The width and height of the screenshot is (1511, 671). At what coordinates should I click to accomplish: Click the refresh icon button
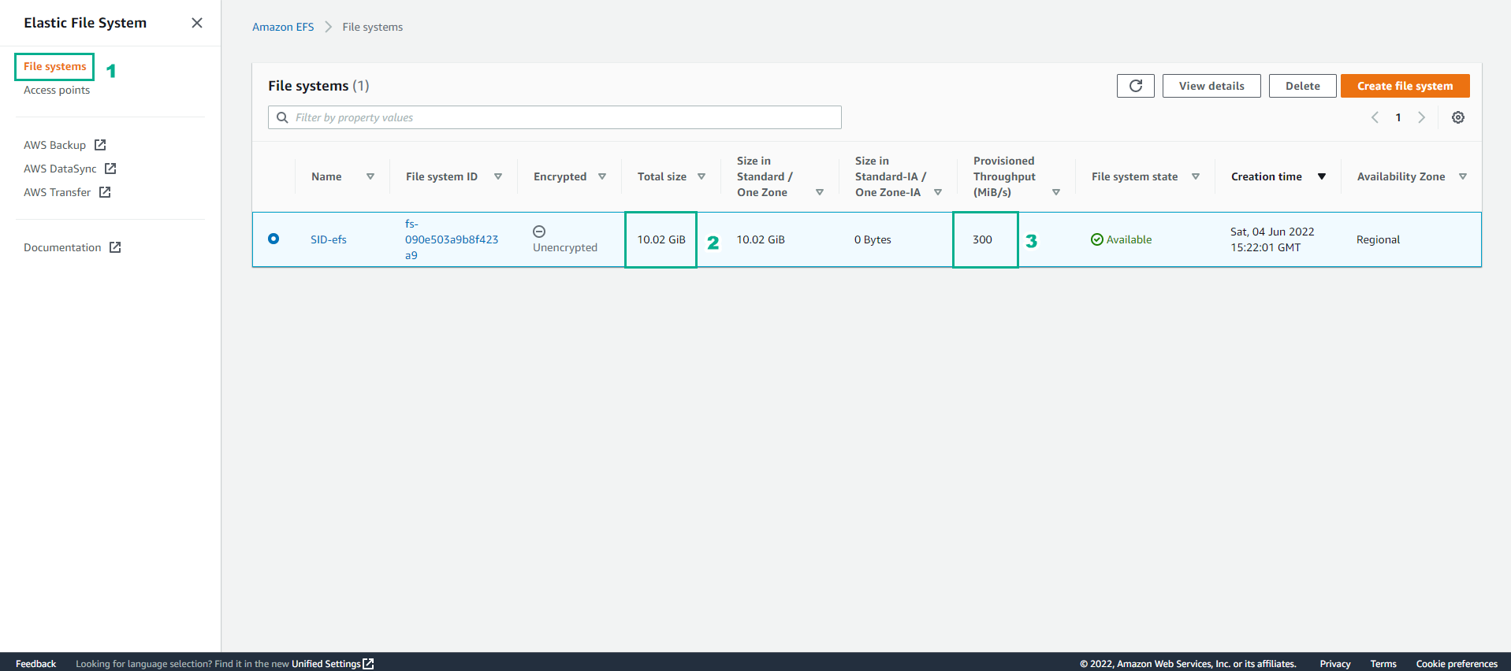pos(1135,86)
